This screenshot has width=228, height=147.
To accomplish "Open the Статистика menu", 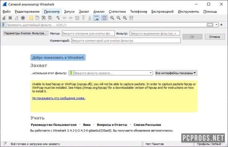I will point(117,12).
